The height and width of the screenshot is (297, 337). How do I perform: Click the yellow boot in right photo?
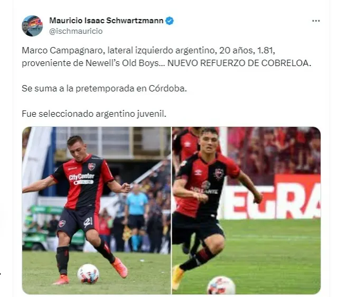[177, 277]
